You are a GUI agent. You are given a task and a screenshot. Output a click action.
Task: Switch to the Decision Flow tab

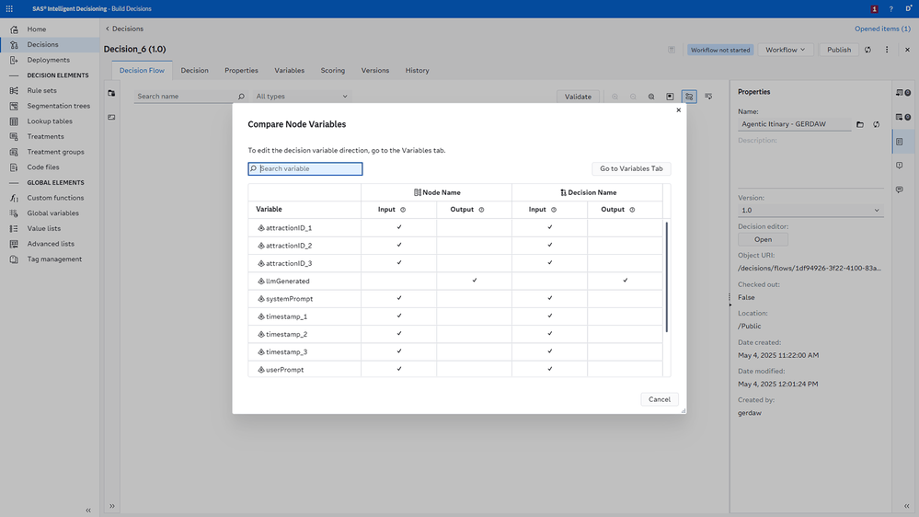tap(142, 70)
